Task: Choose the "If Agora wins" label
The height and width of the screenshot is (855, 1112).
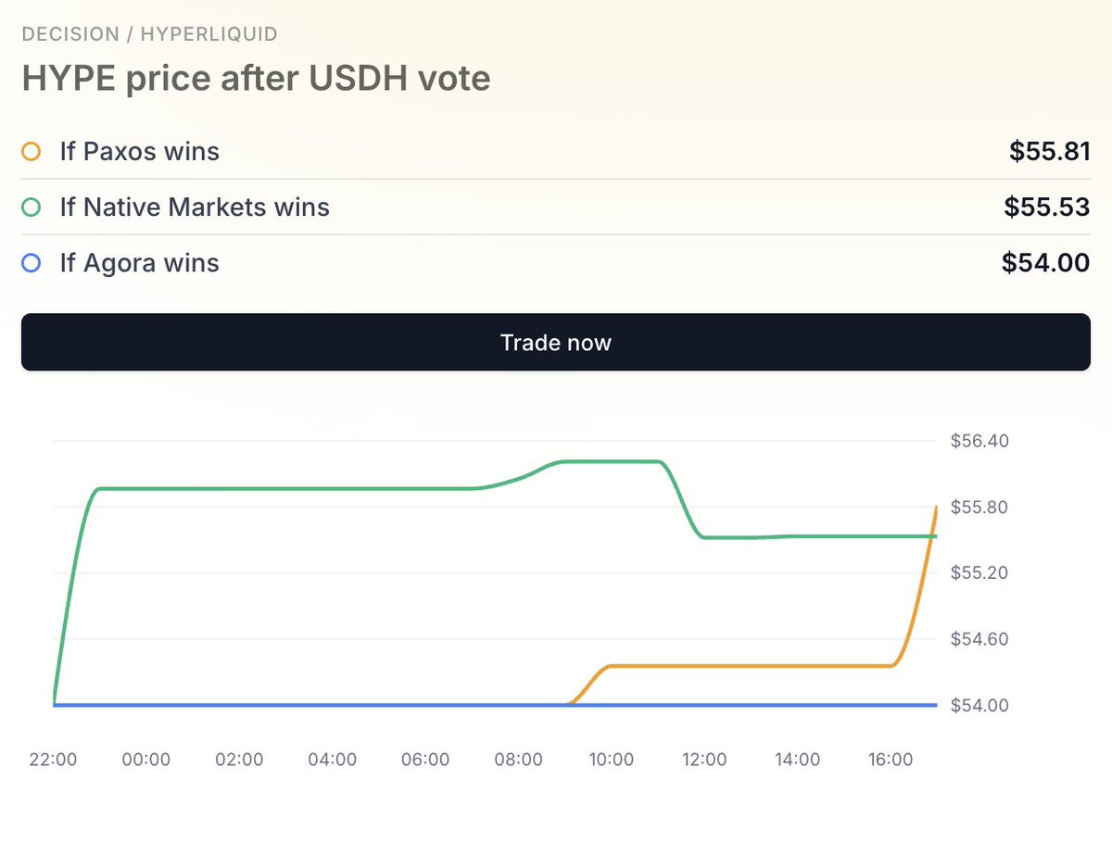Action: click(x=140, y=263)
